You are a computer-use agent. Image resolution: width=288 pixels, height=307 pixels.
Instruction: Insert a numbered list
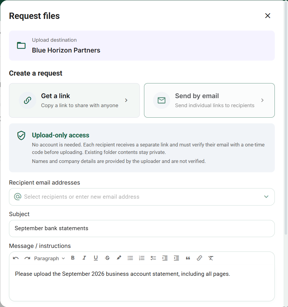(x=142, y=258)
